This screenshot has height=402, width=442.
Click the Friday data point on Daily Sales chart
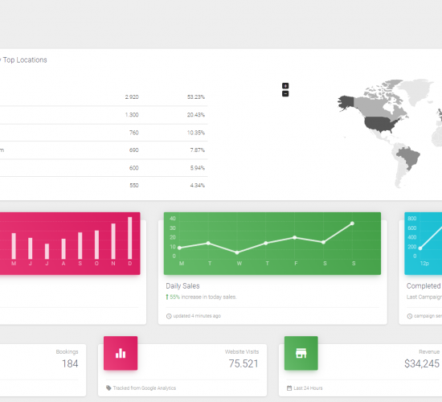[295, 237]
